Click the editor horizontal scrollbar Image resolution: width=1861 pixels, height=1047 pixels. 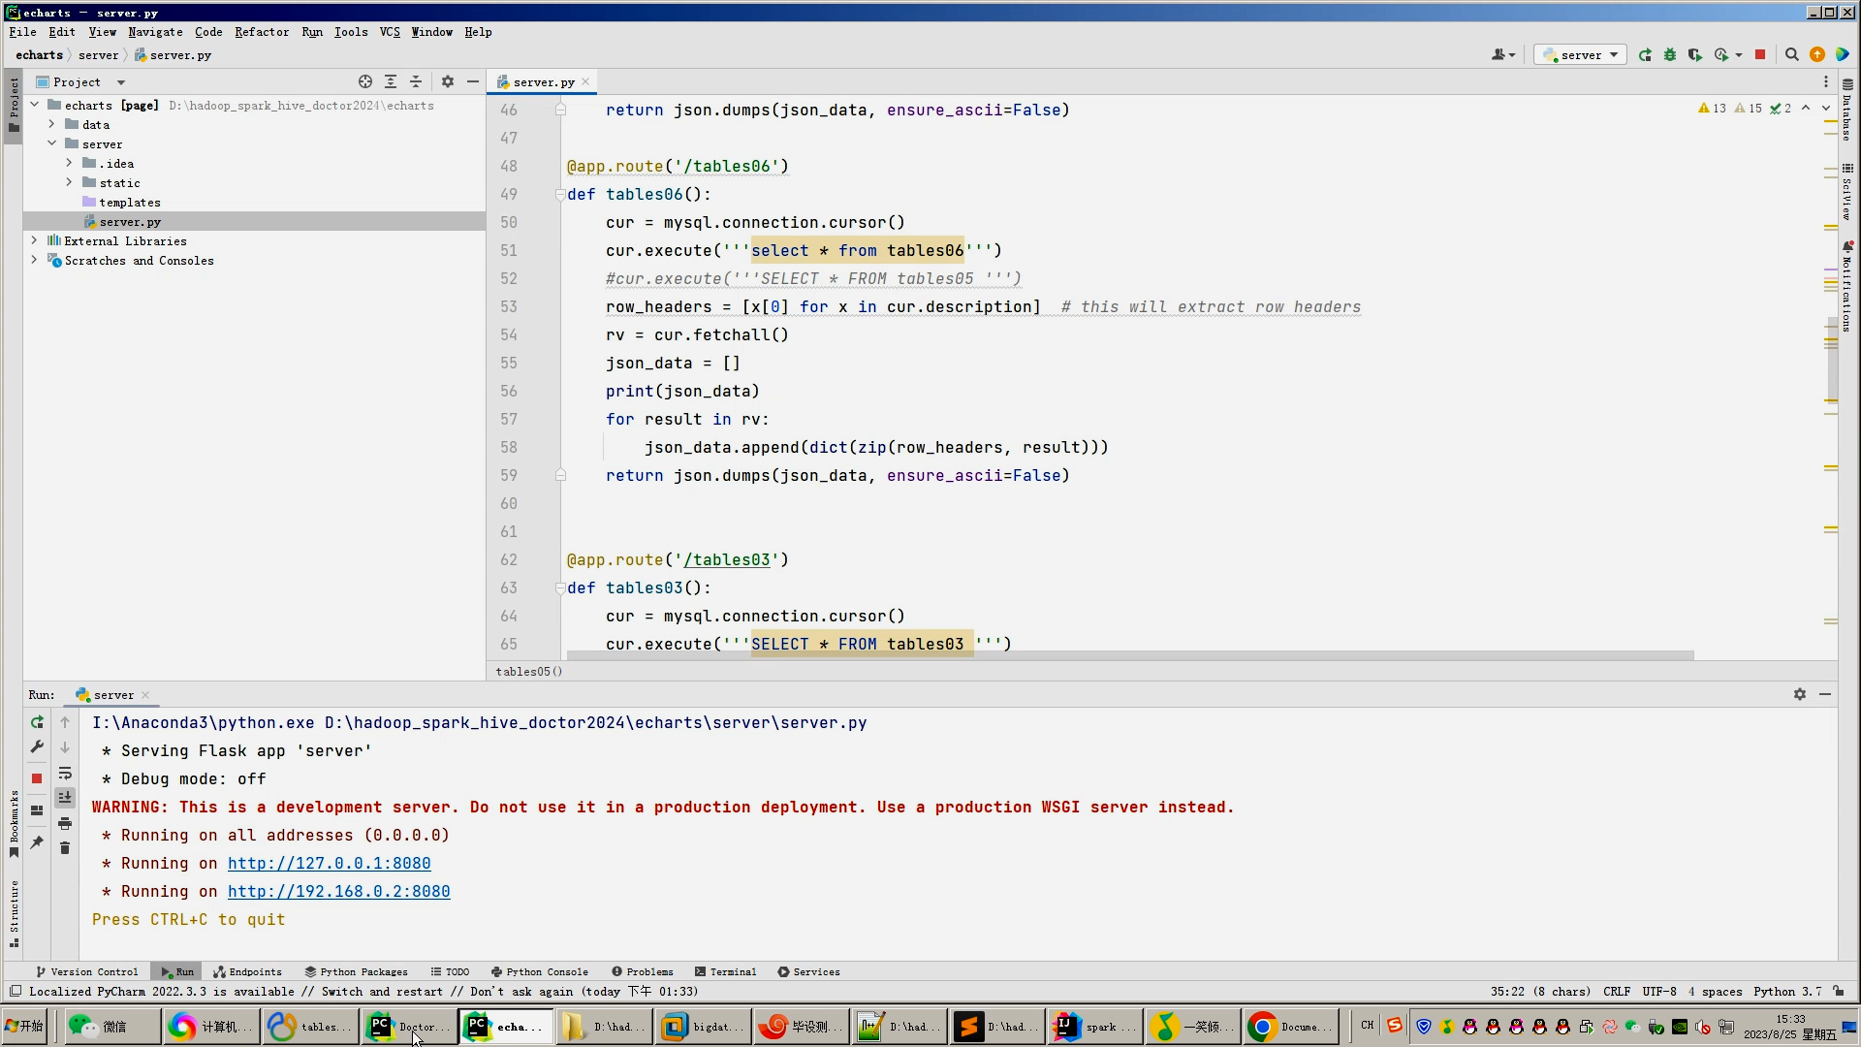click(x=1130, y=655)
